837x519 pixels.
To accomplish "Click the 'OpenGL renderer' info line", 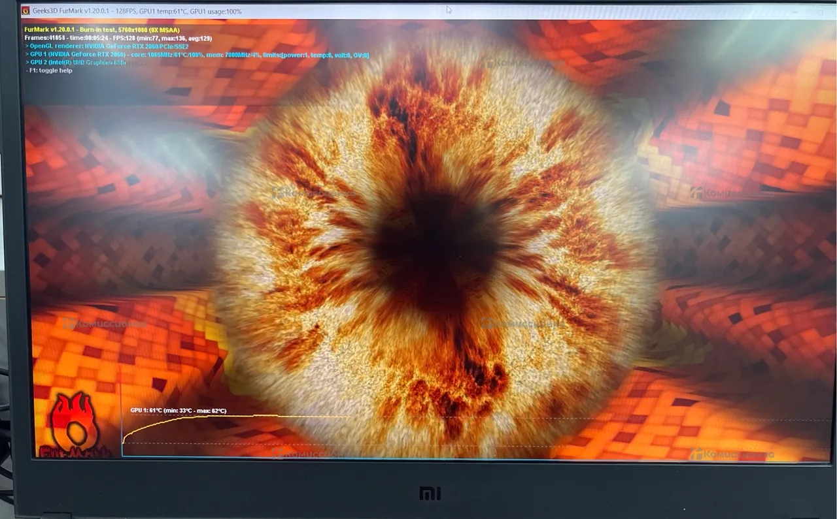I will (107, 46).
